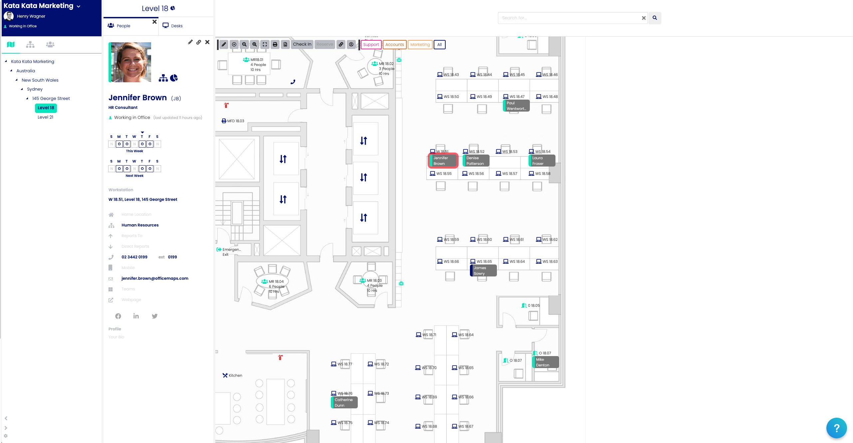Click the zoom out map icon
This screenshot has width=853, height=443.
pyautogui.click(x=244, y=44)
